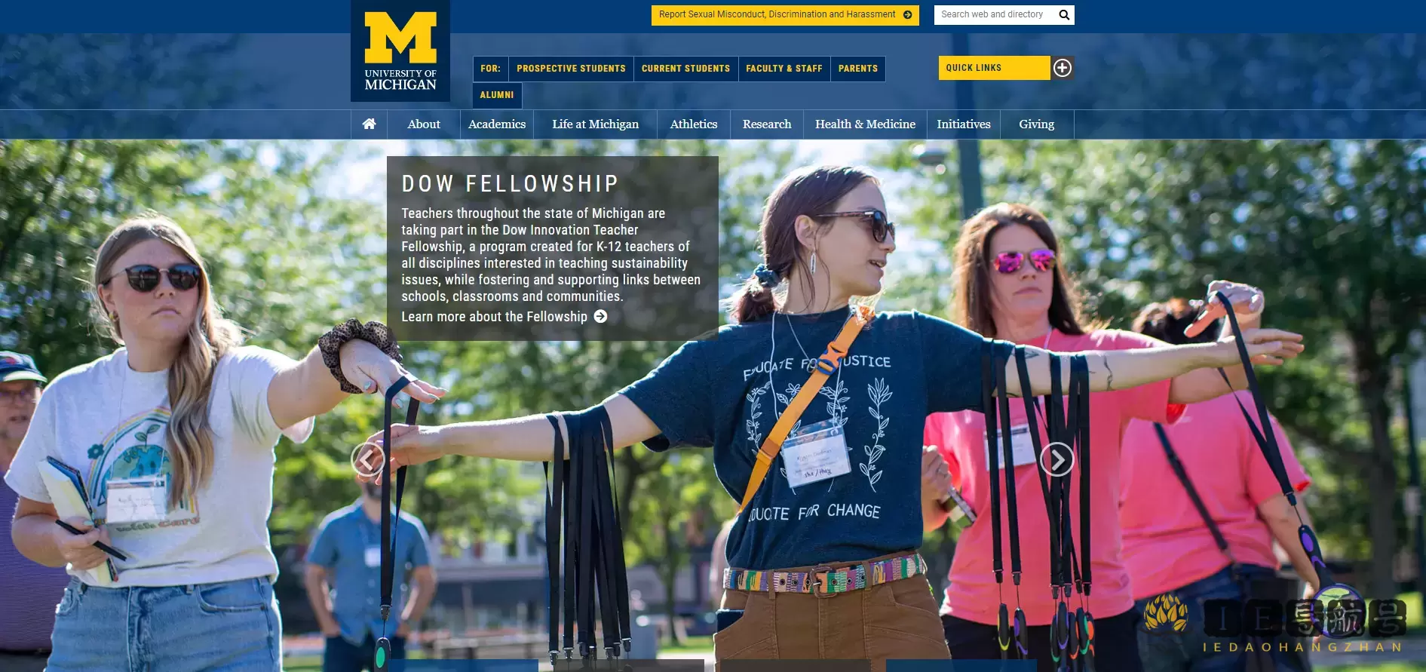Click arrow icon on Report Sexual Misconduct banner
The height and width of the screenshot is (672, 1426).
(x=908, y=14)
